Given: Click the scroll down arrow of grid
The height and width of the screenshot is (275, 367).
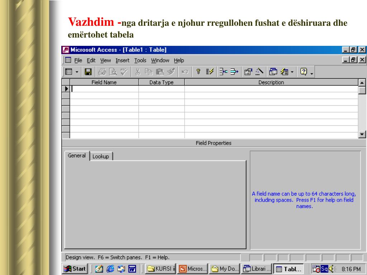Looking at the screenshot, I should click(x=362, y=134).
